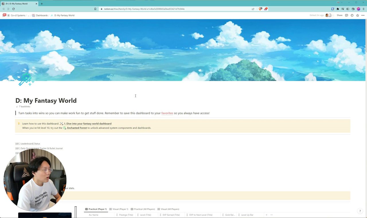Screen dimensions: 367x218
Task: Open the browser hamburger menu
Action: [364, 9]
